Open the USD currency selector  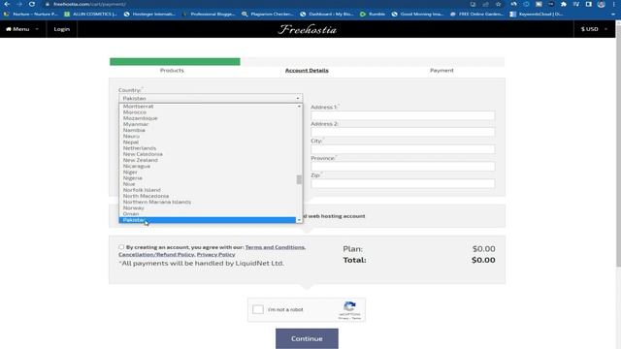tap(594, 29)
